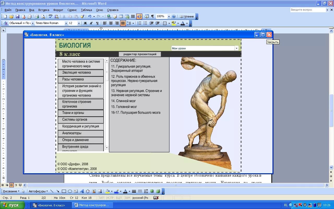Viewport: 334px width, 209px height.
Task: Insert a hyperlink using the globe icon
Action: (109, 16)
